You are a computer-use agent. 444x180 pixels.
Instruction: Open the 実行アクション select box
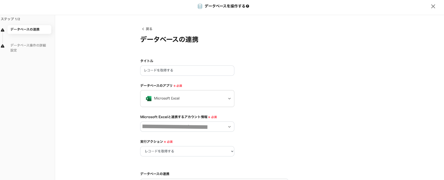click(187, 151)
